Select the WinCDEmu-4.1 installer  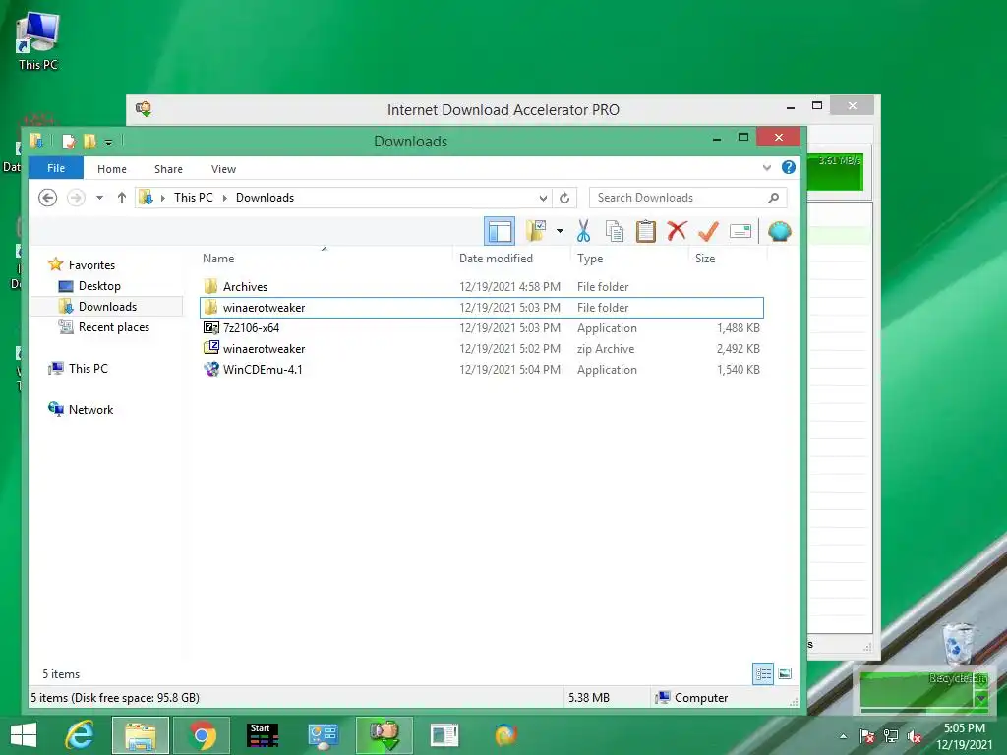(482, 370)
